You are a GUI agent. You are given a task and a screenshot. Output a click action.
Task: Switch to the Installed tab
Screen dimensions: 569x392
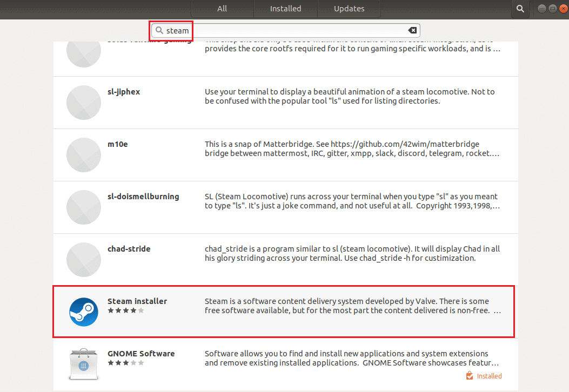pyautogui.click(x=285, y=9)
